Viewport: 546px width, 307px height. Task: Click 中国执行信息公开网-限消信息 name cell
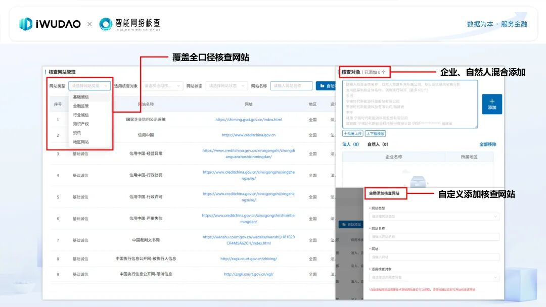coord(146,274)
